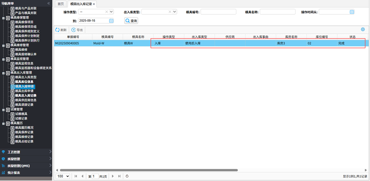The height and width of the screenshot is (181, 370).
Task: Open the grid settings gear icon
Action: click(x=363, y=29)
